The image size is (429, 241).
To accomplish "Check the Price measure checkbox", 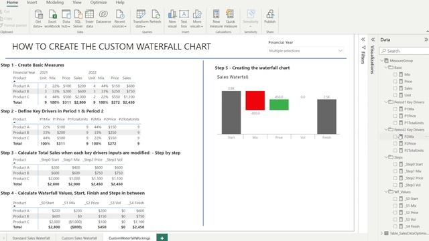I will coord(395,82).
